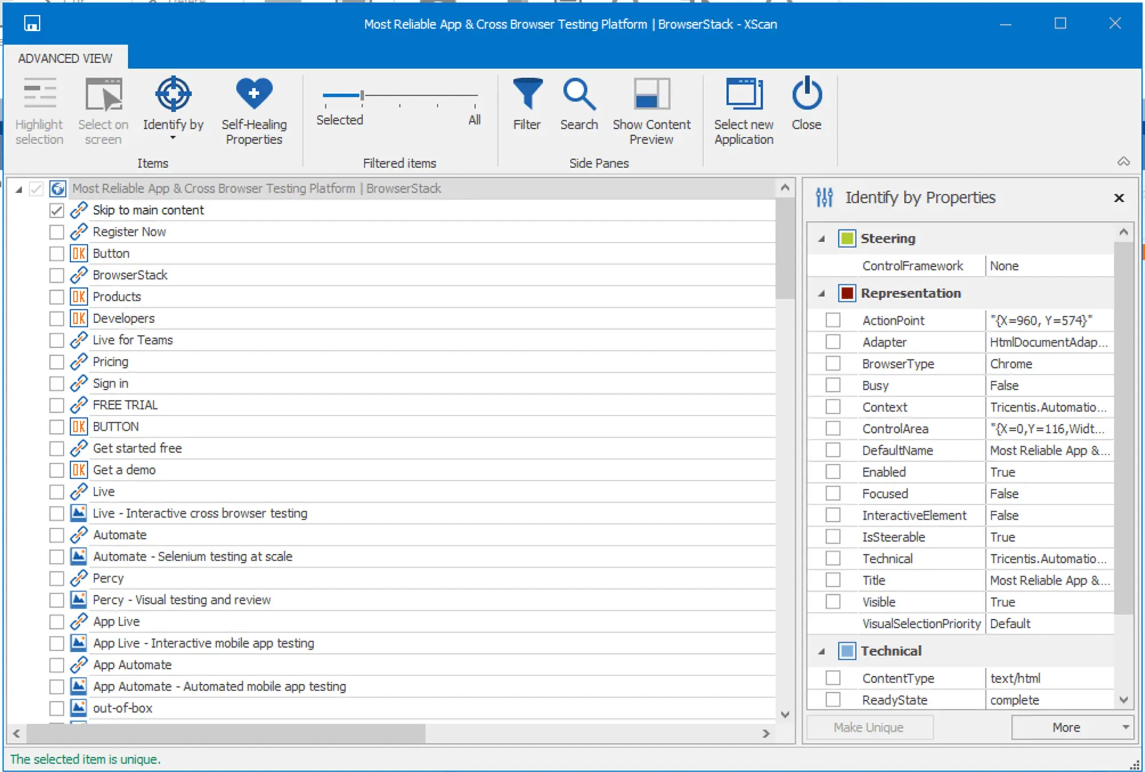The image size is (1145, 772).
Task: Click the Filter funnel icon
Action: point(527,94)
